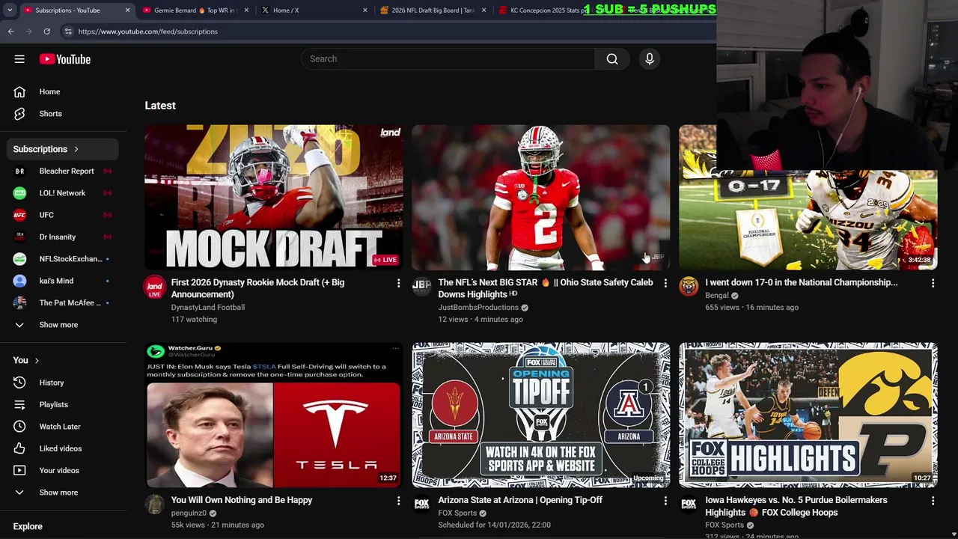This screenshot has width=958, height=539.
Task: Close the Subscriptions - YouTube tab
Action: point(127,10)
